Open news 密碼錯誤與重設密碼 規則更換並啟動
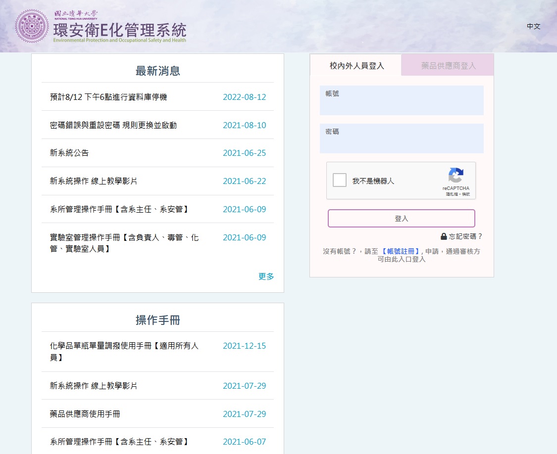 click(x=113, y=125)
